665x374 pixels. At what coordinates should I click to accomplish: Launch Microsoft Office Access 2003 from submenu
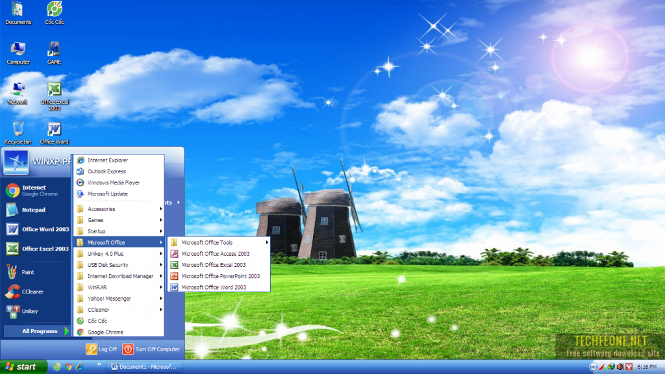pyautogui.click(x=219, y=254)
